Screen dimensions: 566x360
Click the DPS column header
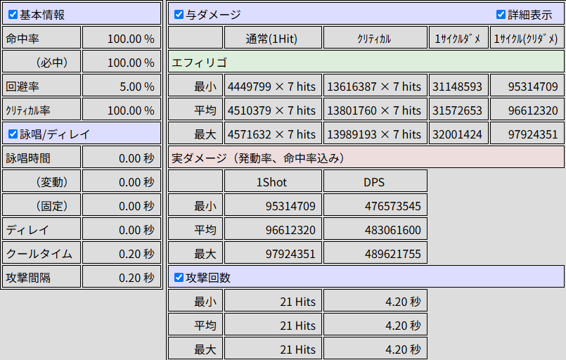375,181
